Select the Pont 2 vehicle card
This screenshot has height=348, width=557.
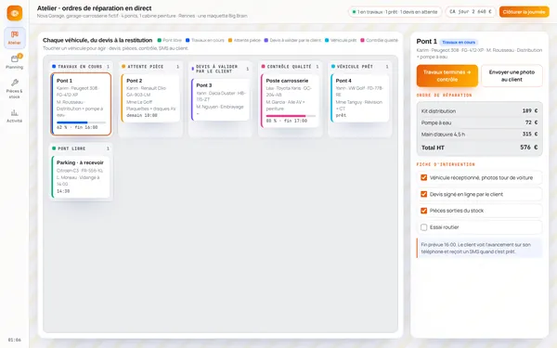tap(150, 98)
